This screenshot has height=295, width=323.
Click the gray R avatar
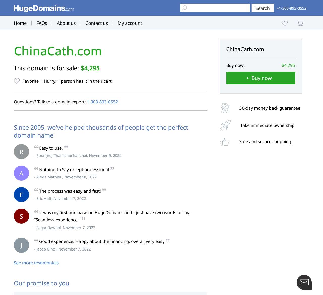[21, 152]
